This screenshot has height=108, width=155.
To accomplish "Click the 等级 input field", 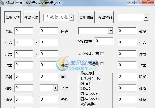I will click(x=24, y=31).
